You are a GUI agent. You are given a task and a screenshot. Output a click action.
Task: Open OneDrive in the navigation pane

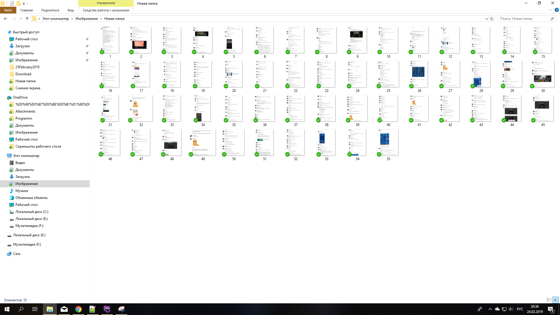point(20,97)
